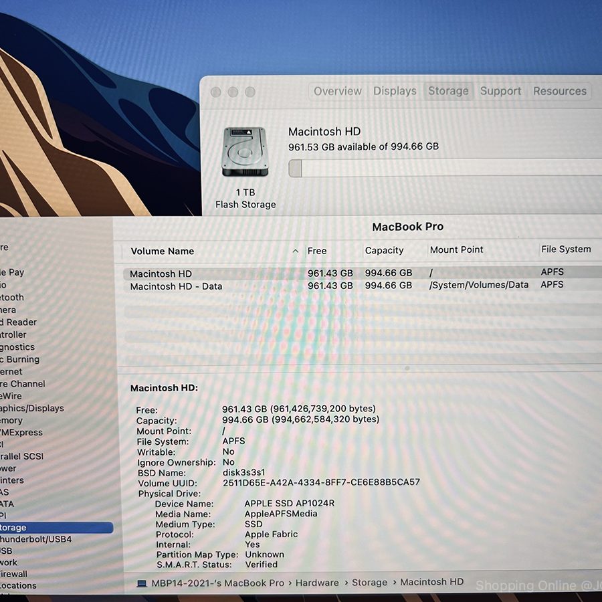Open the Resources tab
Image resolution: width=602 pixels, height=602 pixels.
pyautogui.click(x=559, y=92)
